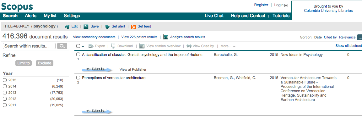Screen dimensions: 362x116
Task: Tick the select-all results checkbox
Action: 78,46
